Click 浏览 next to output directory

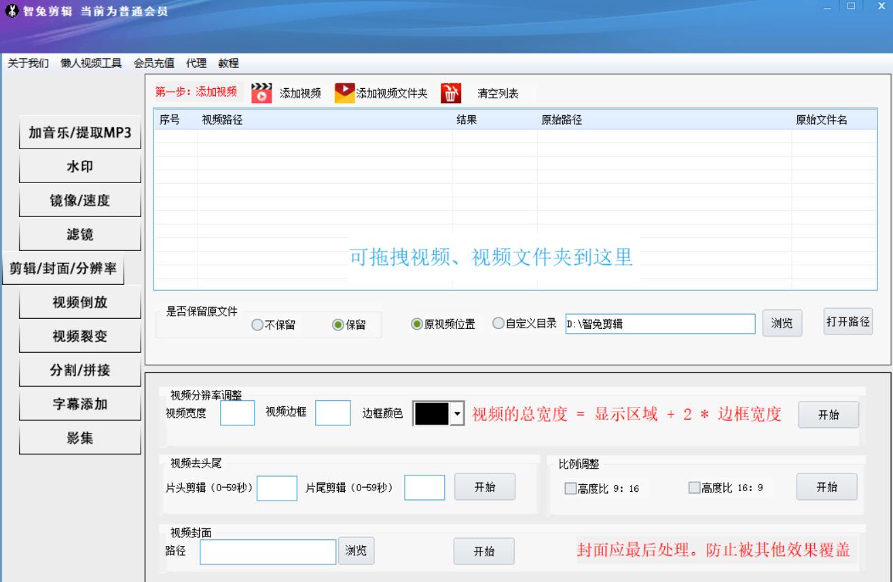click(782, 324)
